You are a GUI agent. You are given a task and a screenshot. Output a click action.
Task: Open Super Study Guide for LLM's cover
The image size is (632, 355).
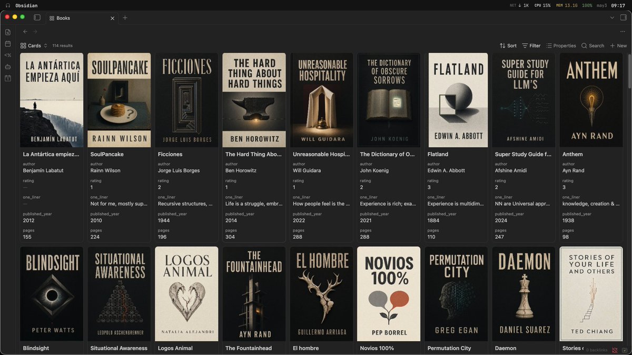[524, 100]
